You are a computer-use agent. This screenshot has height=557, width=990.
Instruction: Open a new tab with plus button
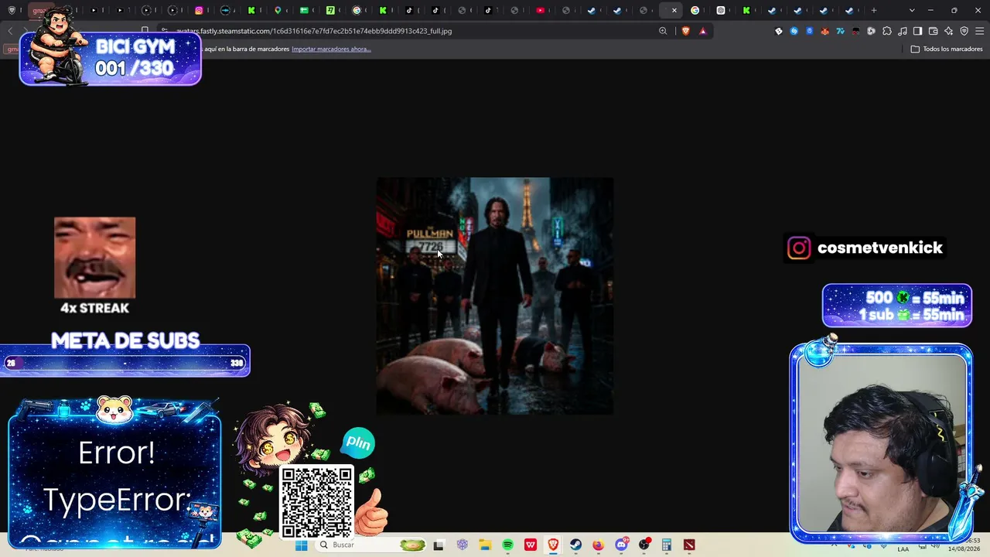874,10
